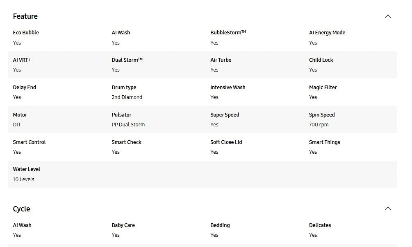Click the Drum type label
The width and height of the screenshot is (412, 247).
[124, 88]
